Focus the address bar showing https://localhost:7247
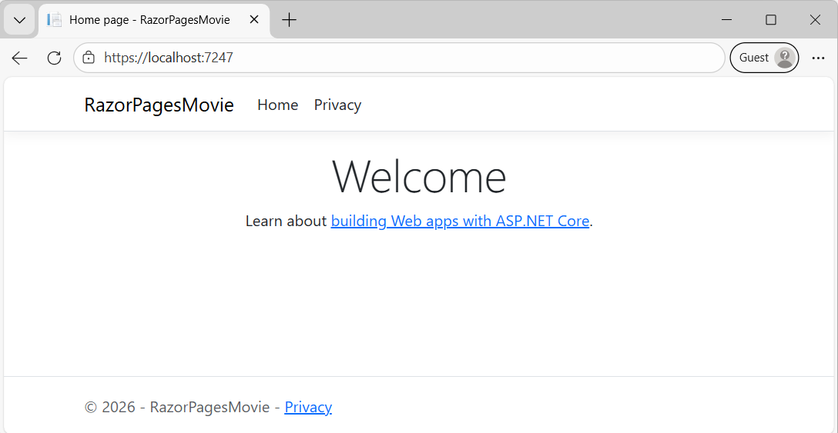The image size is (838, 433). pyautogui.click(x=399, y=58)
